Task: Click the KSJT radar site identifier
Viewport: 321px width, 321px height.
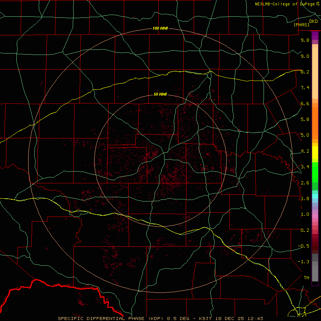Action: 205,319
